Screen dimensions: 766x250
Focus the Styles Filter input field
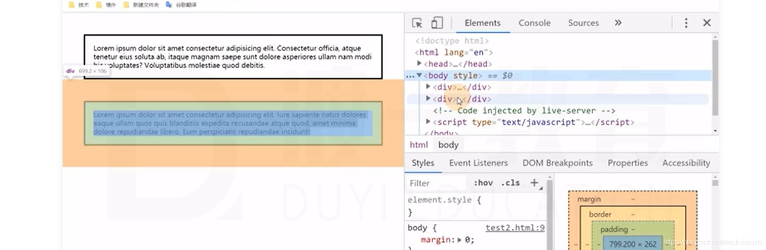[x=437, y=183]
